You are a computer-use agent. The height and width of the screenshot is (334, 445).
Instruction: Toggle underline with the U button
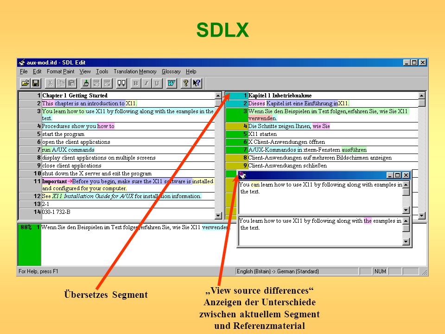point(157,83)
